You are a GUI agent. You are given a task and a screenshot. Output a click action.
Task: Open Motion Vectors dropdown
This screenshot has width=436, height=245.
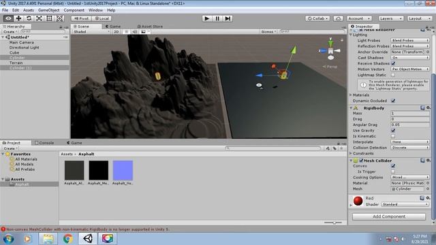[410, 69]
